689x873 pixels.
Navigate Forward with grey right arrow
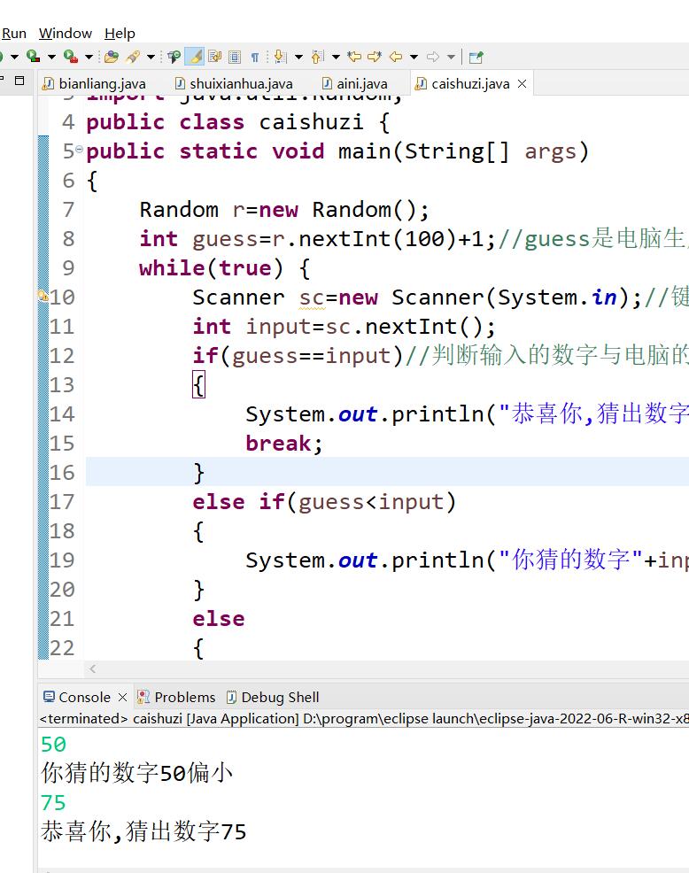[x=433, y=57]
